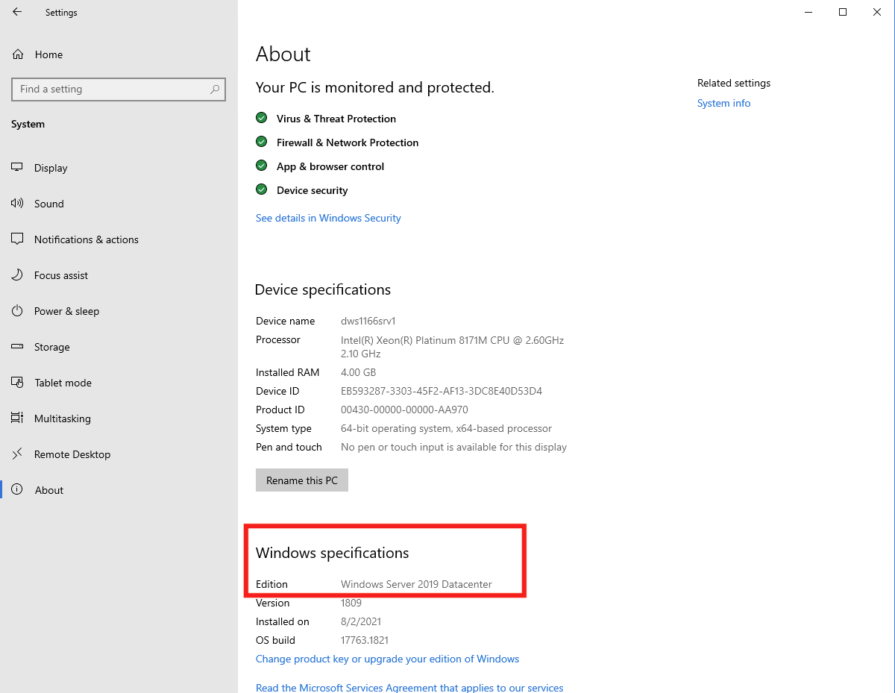895x693 pixels.
Task: Click the Sound speaker icon
Action: click(17, 204)
